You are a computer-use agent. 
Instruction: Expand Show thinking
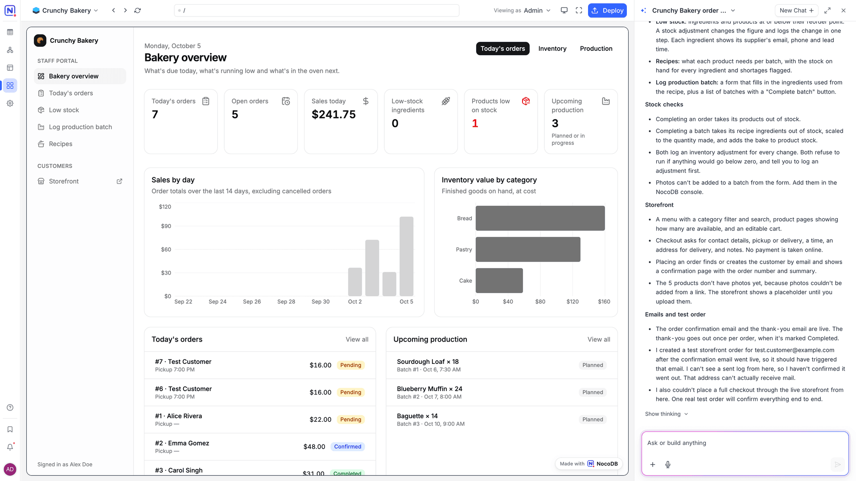(667, 414)
